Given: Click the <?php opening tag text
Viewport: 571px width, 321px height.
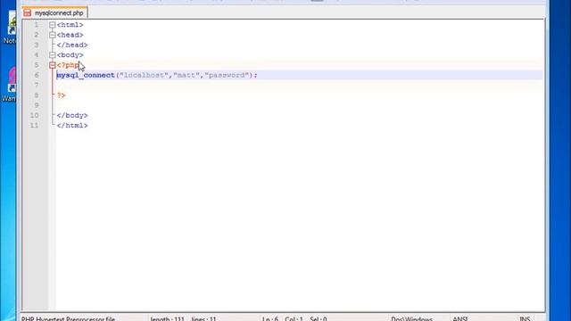Looking at the screenshot, I should click(68, 65).
